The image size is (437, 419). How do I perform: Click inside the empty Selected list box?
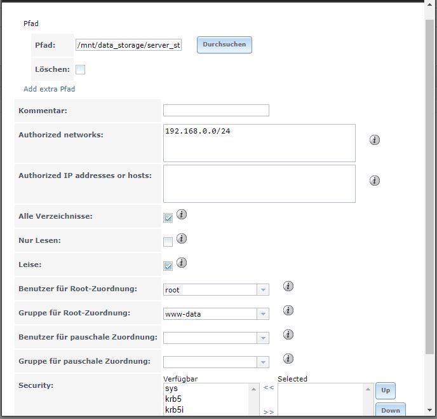click(x=321, y=399)
